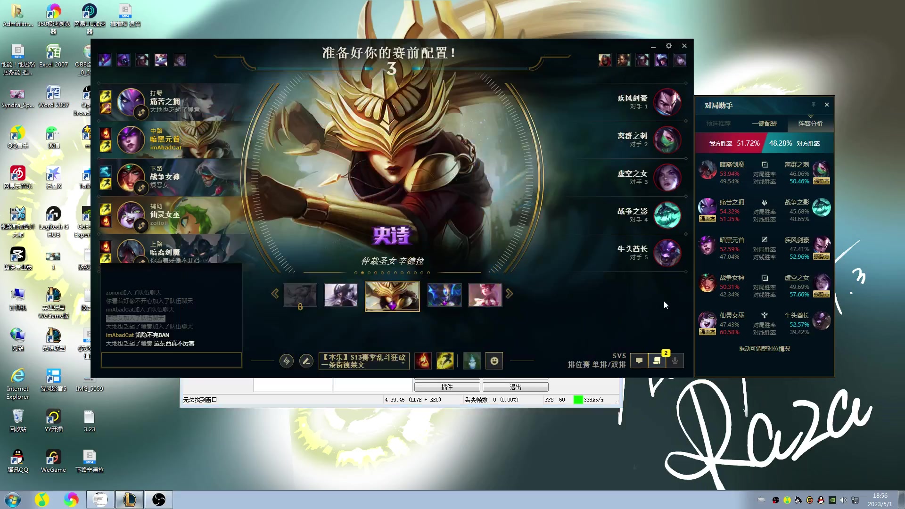
Task: Click the mid lane icon beside 暗黑元首
Action: [764, 240]
